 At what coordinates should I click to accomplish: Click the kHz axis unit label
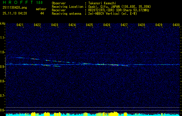(x=3, y=23)
